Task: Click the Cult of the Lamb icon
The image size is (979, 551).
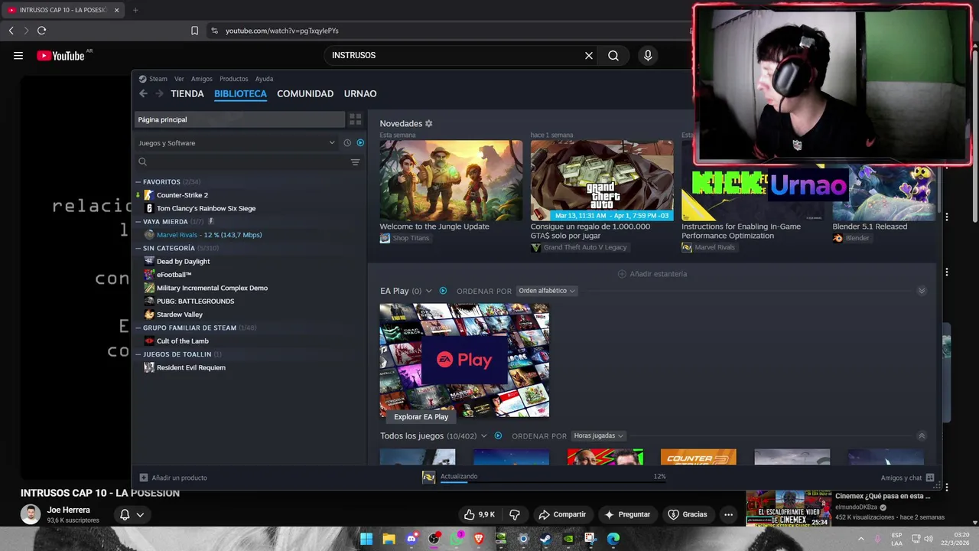Action: 149,341
